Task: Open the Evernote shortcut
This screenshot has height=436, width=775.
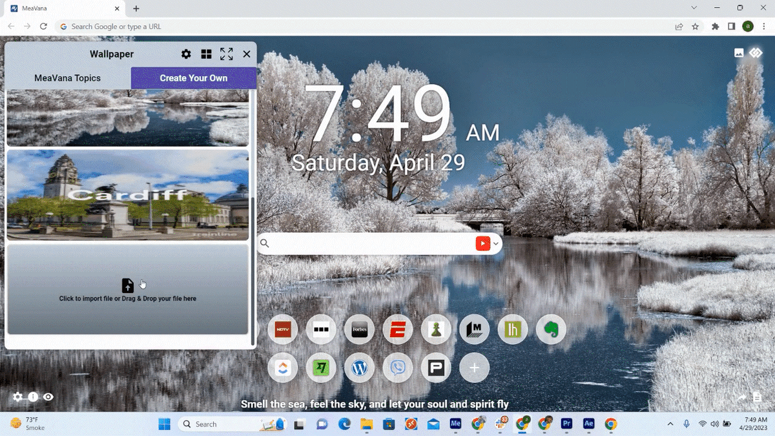Action: click(x=551, y=329)
